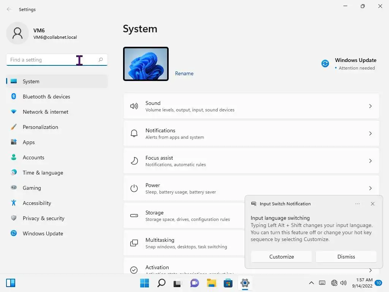Click the taskbar clock and date

pos(362,283)
